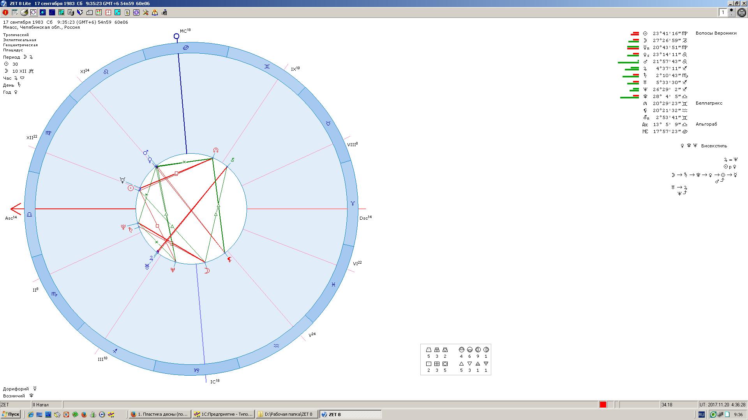
Task: Open help via question mark book icon
Action: click(x=155, y=12)
